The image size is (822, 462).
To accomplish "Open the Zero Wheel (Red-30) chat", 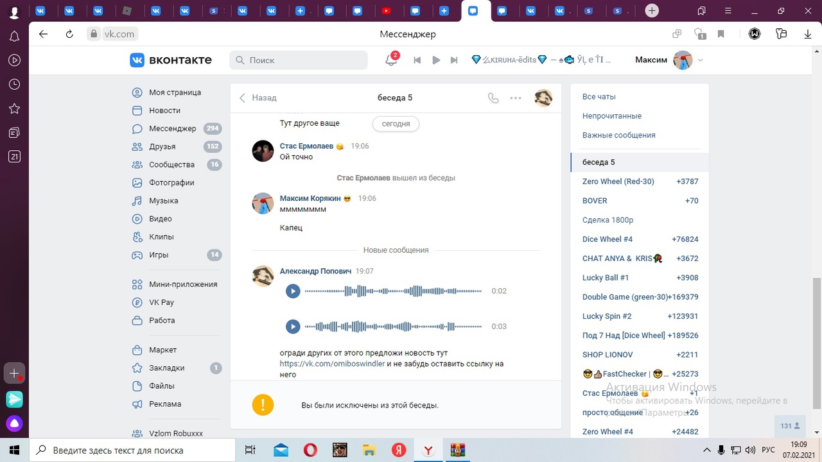I will coord(618,182).
